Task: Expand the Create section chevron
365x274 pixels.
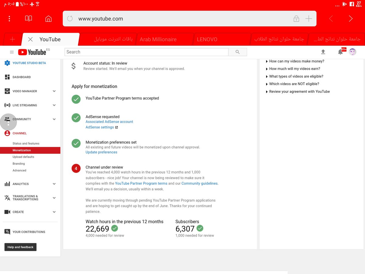Action: [x=54, y=212]
